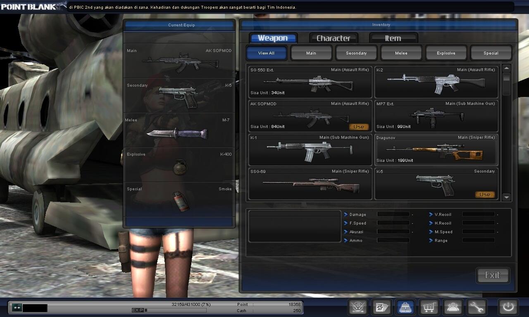
Task: Click the Point value 18368
Action: click(x=294, y=304)
